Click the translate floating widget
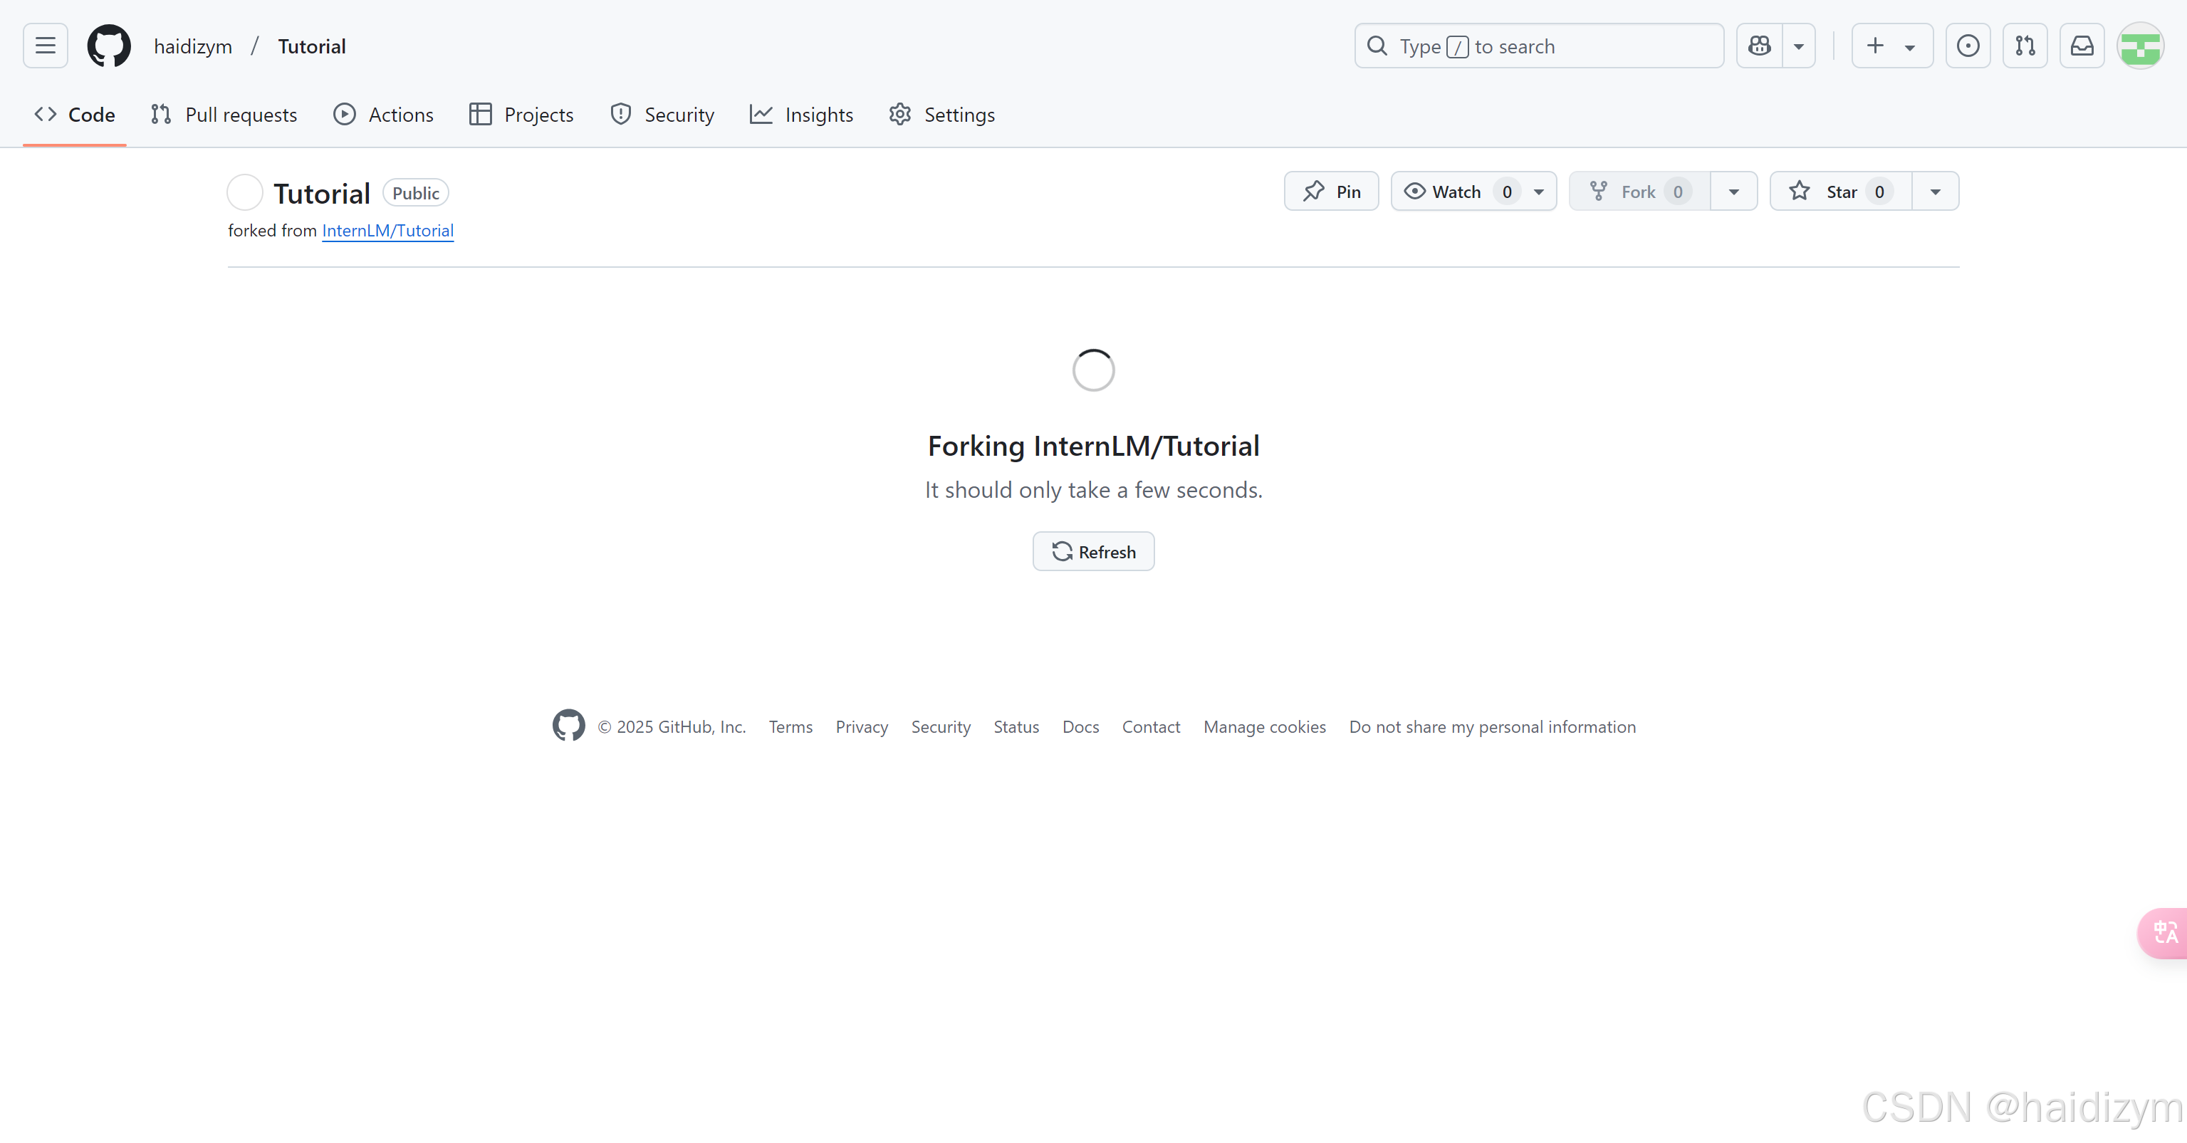Image resolution: width=2187 pixels, height=1143 pixels. (2164, 932)
